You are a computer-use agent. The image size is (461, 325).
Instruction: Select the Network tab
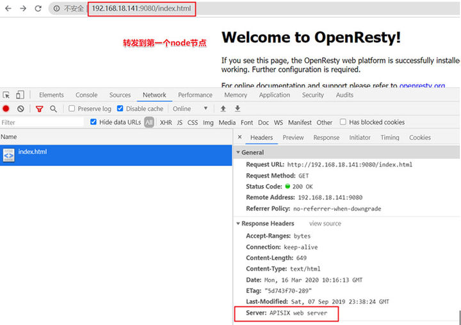[154, 95]
